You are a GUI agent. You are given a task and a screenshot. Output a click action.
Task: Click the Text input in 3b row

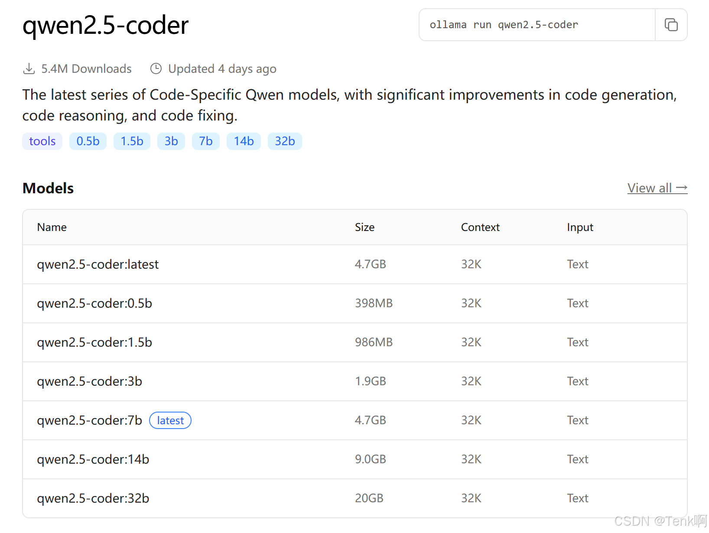[578, 381]
